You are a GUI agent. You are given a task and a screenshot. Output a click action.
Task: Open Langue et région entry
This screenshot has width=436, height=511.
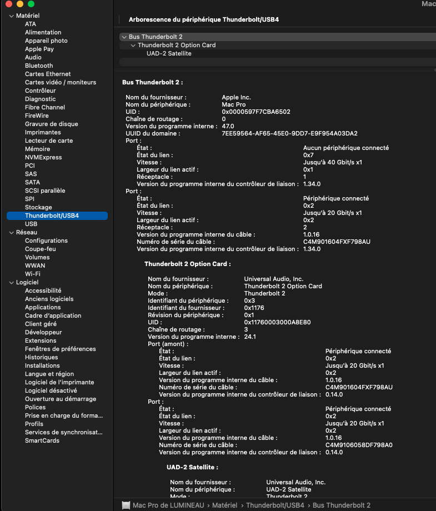coord(49,374)
